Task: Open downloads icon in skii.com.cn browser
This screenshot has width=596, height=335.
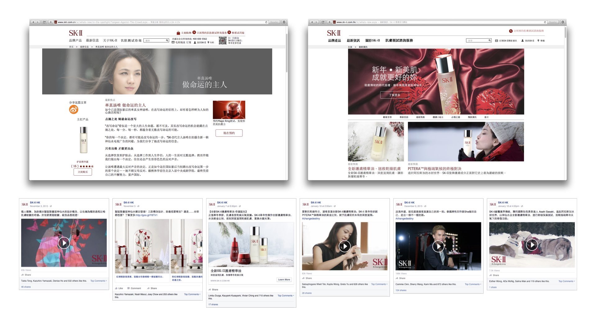Action: (284, 22)
